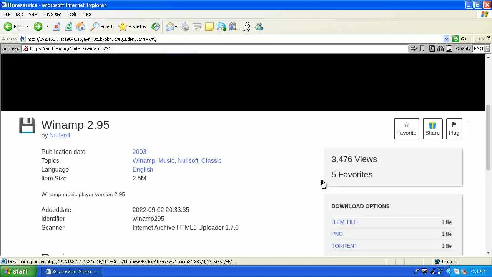Expand the Links toolbar chevron

(x=489, y=38)
